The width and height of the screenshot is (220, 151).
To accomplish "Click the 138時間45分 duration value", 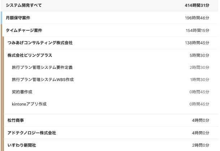I will point(197,43).
